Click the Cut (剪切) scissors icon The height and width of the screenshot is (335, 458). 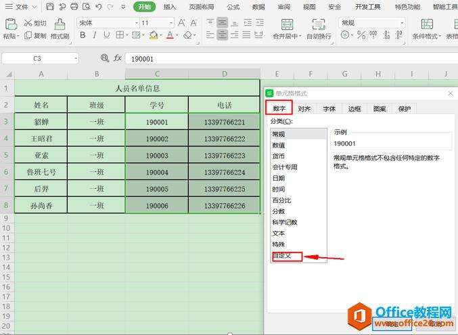[x=28, y=22]
